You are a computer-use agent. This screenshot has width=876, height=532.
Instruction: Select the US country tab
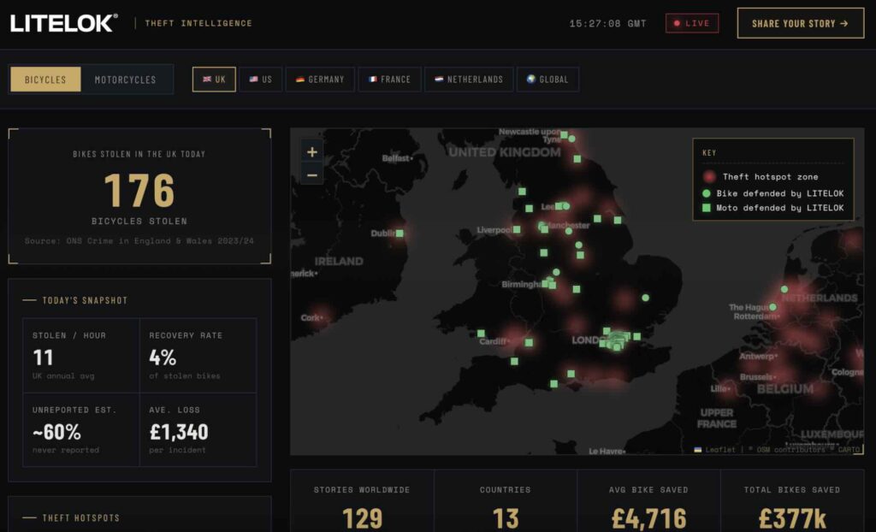click(261, 80)
